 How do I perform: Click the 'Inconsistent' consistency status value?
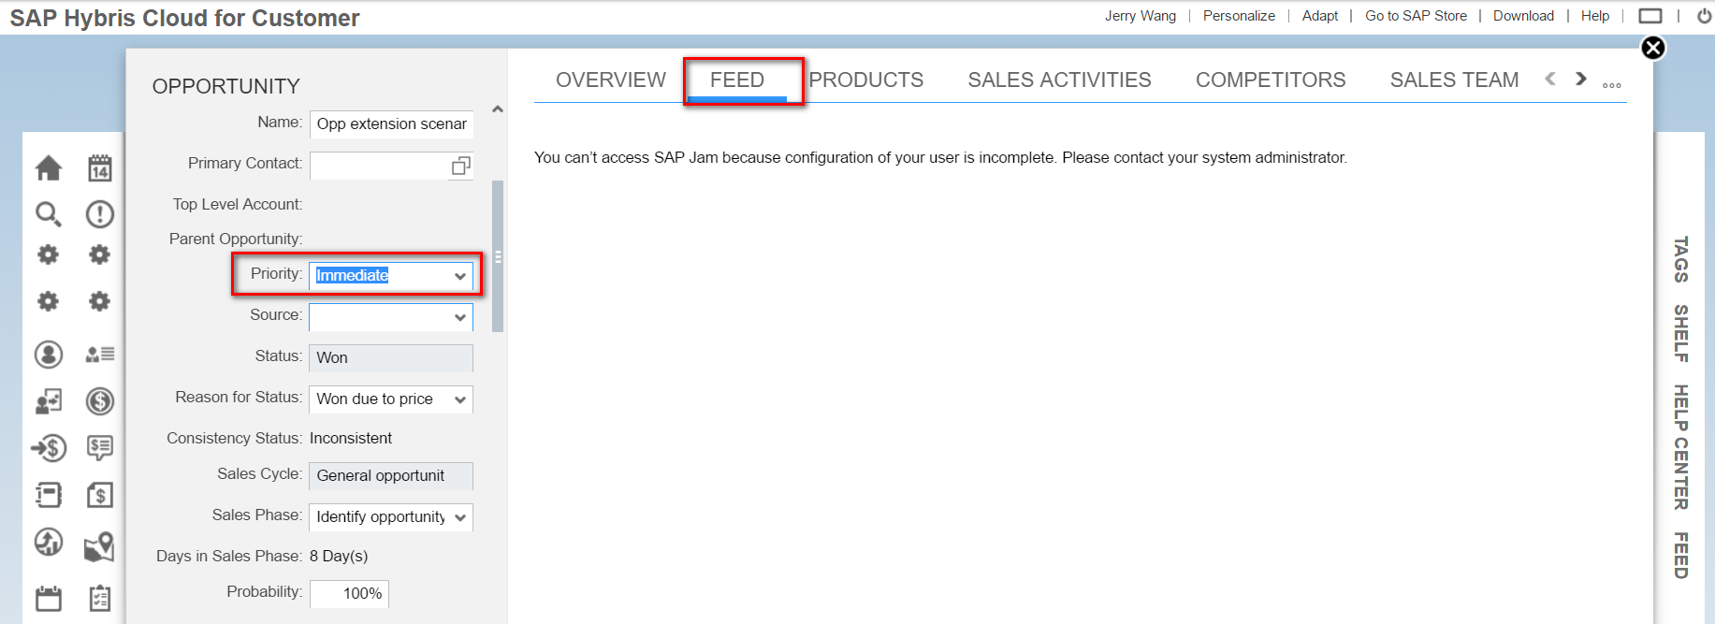[351, 438]
